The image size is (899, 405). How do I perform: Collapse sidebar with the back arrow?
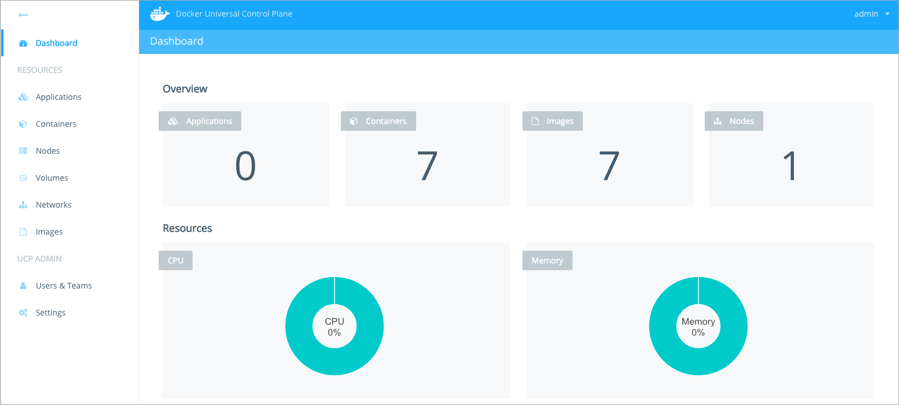[x=23, y=15]
